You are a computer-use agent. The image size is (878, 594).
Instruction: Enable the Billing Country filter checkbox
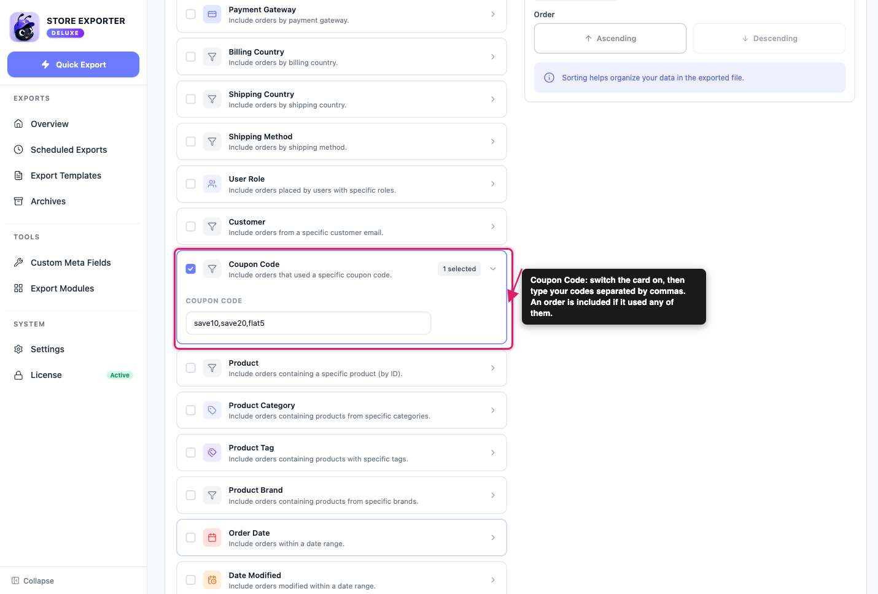191,57
